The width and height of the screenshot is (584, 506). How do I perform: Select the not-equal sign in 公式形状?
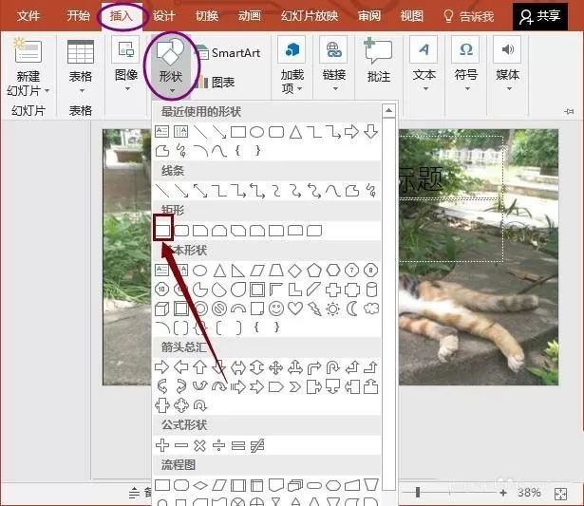257,445
